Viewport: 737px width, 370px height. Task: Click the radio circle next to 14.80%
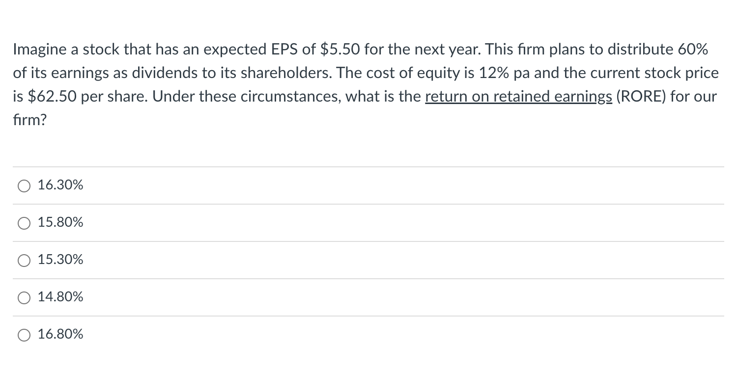tap(24, 297)
